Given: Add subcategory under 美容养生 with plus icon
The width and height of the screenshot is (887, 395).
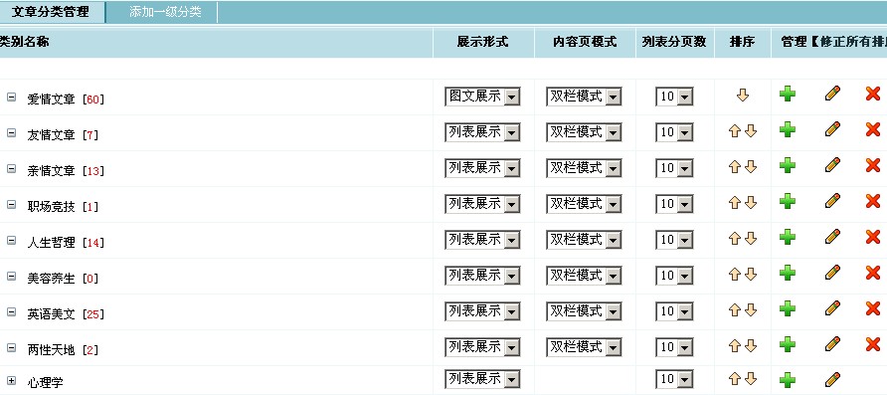Looking at the screenshot, I should click(787, 273).
